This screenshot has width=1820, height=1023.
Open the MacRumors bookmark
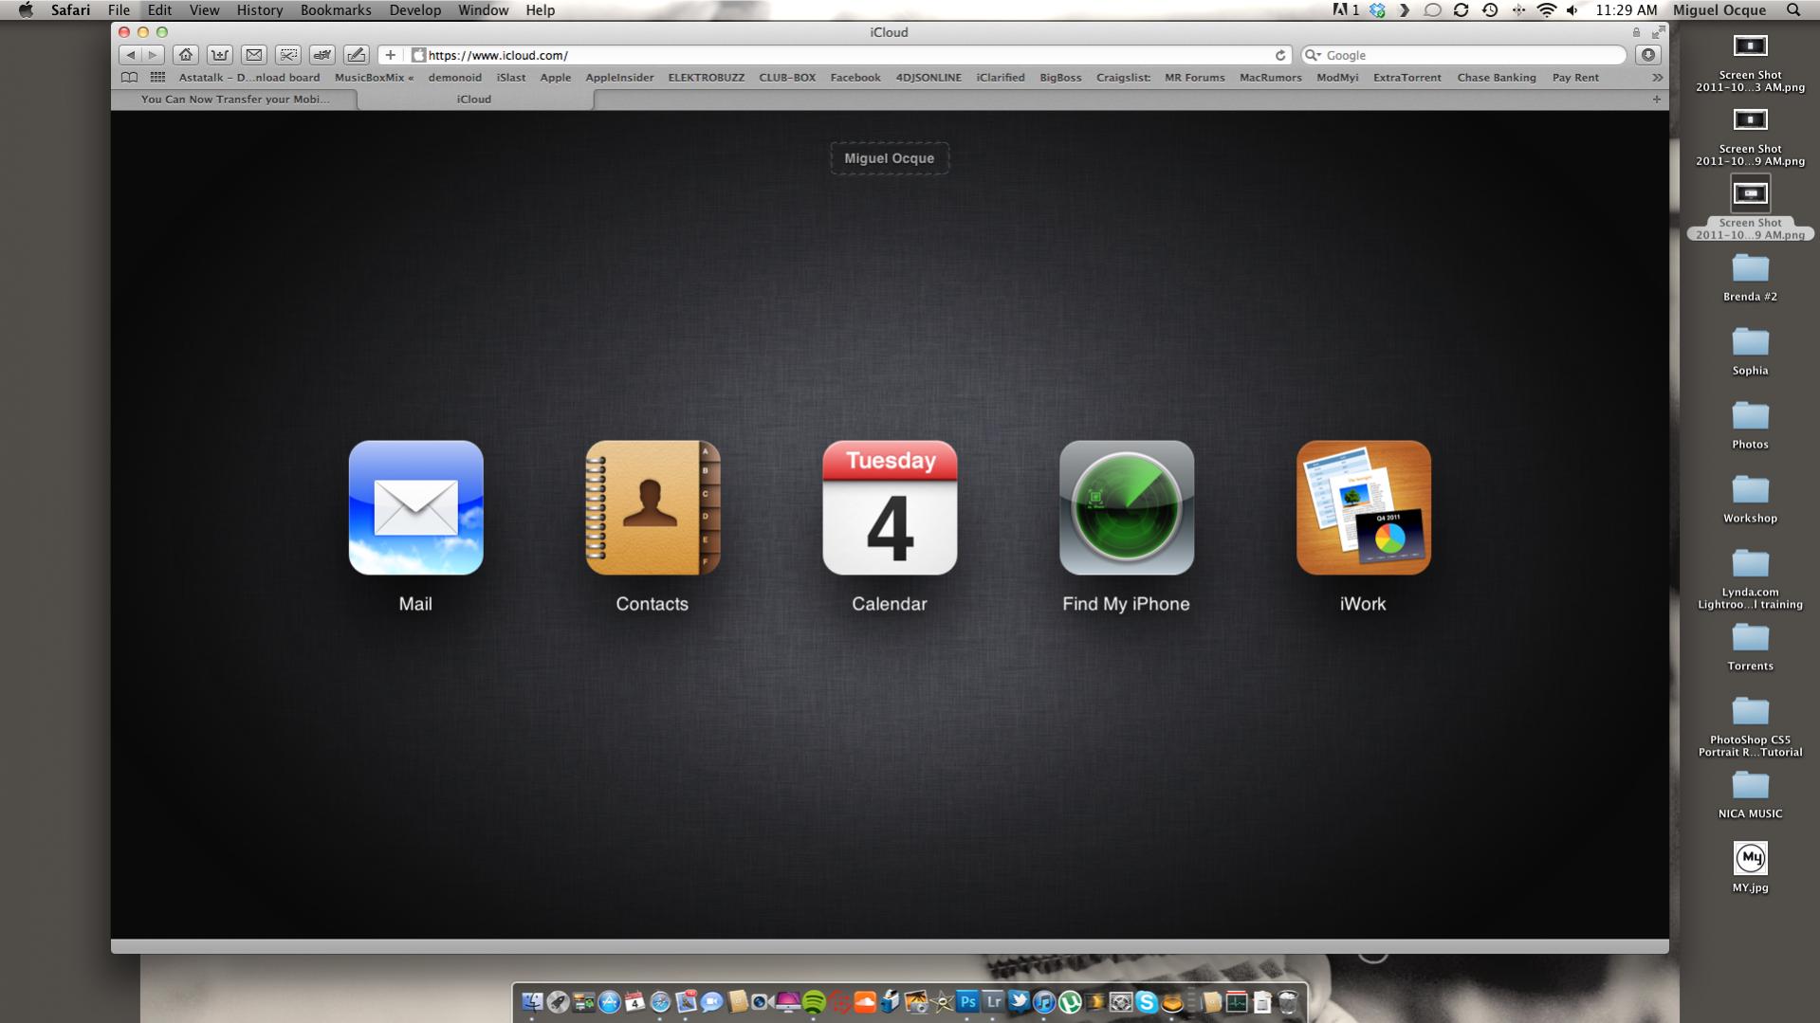click(x=1271, y=78)
